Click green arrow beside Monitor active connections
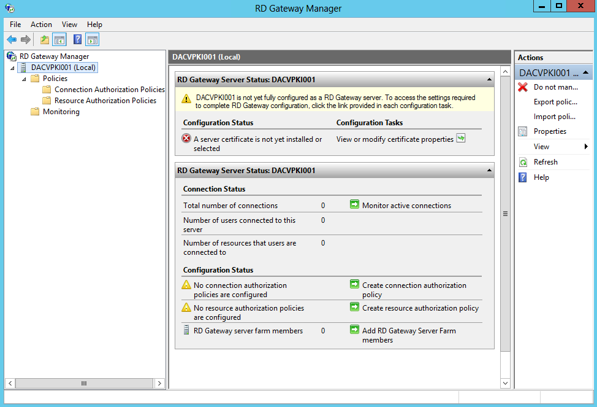The height and width of the screenshot is (407, 597). coord(354,204)
